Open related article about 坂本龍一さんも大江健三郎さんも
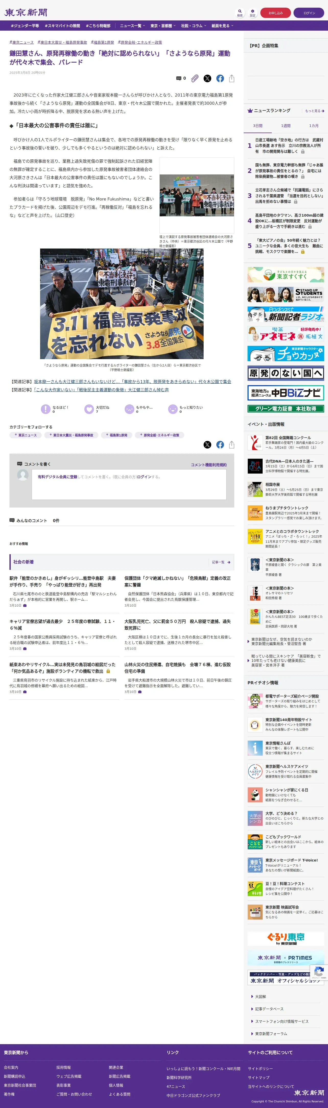Screen dimensions: 328x1108 pyautogui.click(x=133, y=382)
